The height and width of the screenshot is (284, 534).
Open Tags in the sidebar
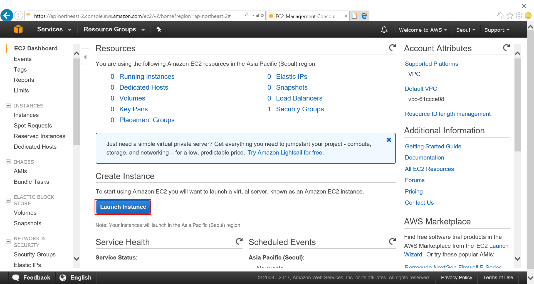click(20, 70)
